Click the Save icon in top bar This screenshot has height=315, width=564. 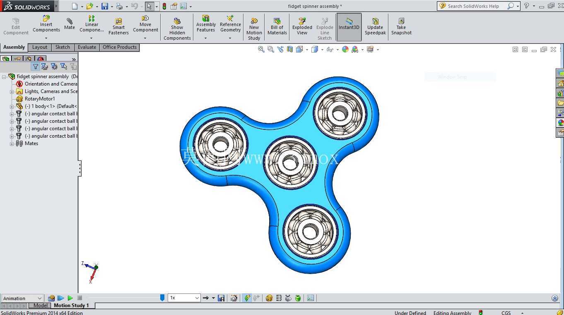105,6
